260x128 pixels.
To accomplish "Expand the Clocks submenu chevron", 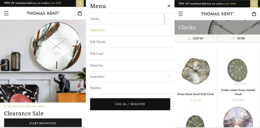I will pyautogui.click(x=169, y=19).
